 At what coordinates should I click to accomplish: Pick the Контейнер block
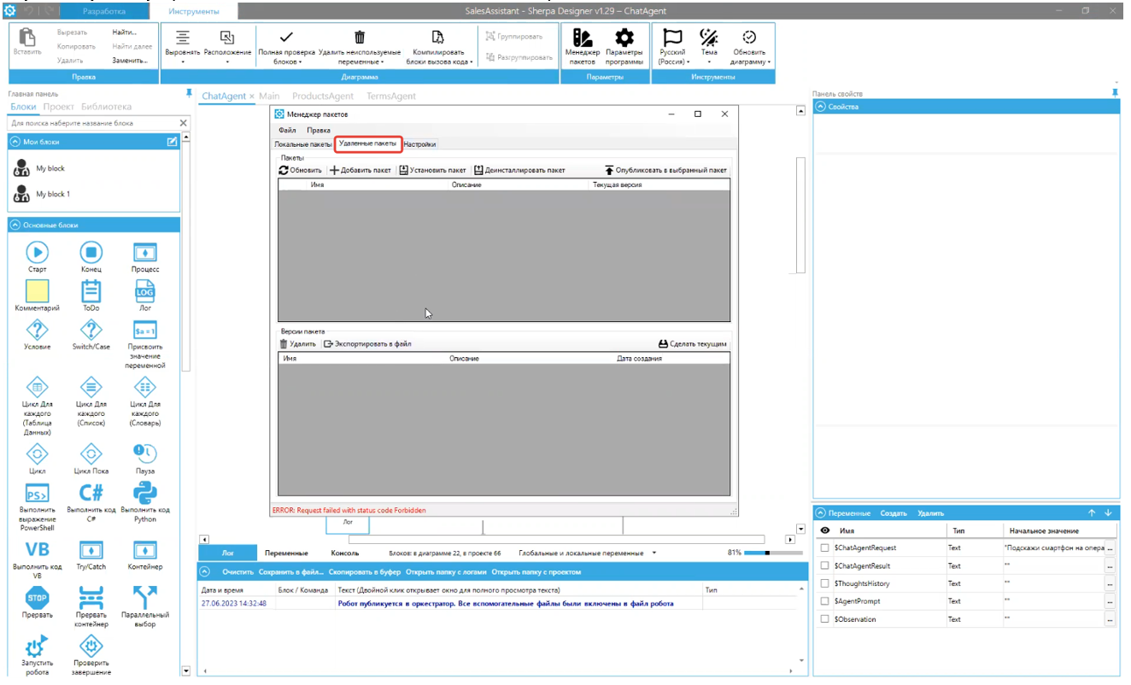point(145,555)
